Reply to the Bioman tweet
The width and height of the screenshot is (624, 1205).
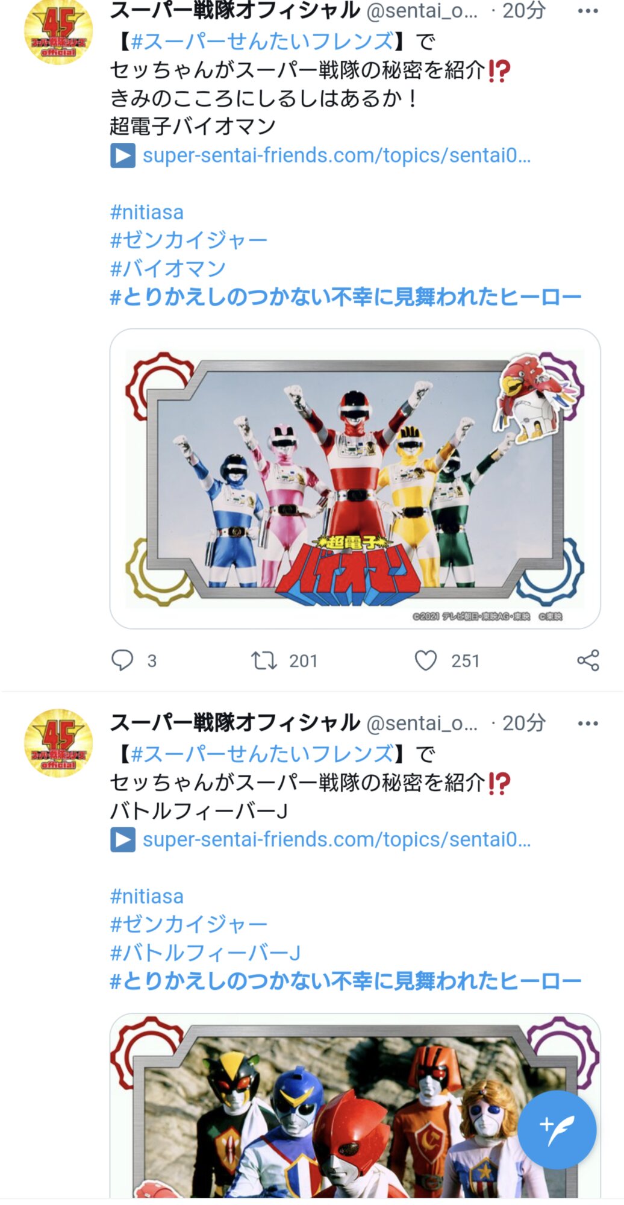[122, 660]
